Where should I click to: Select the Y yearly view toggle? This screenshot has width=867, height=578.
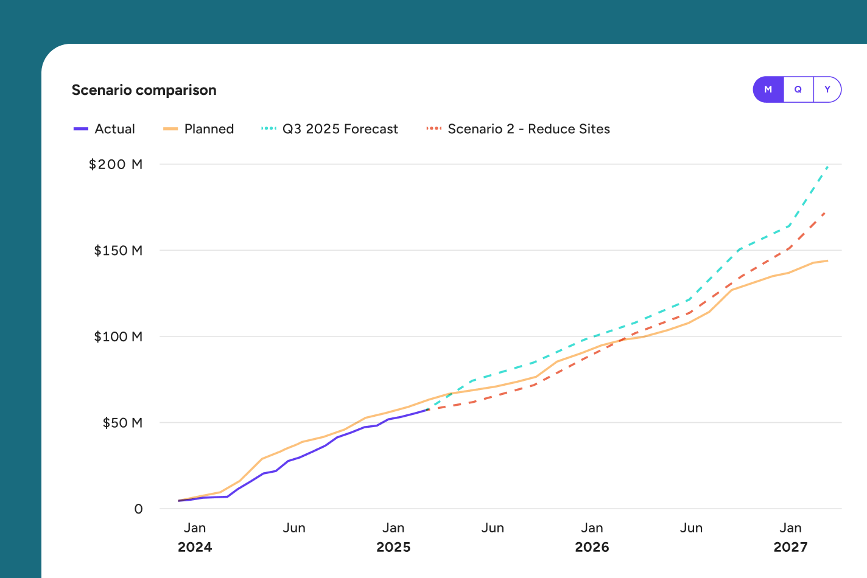coord(827,89)
